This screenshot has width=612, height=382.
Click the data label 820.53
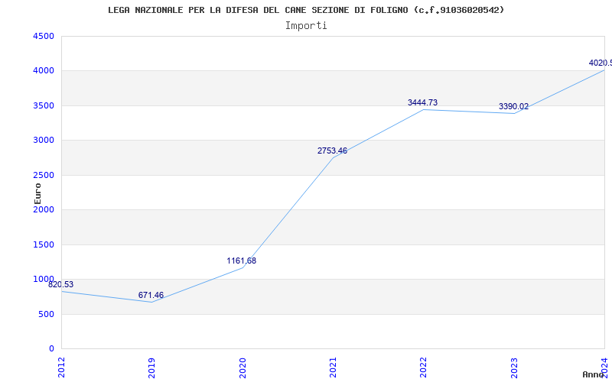click(x=61, y=284)
